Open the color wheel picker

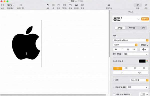[x=147, y=61]
